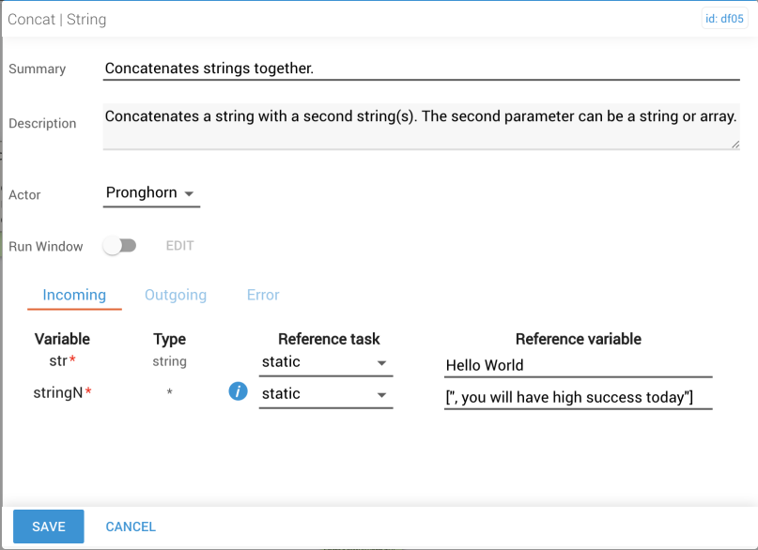Click the Concat | String dialog title
758x550 pixels.
[x=57, y=20]
